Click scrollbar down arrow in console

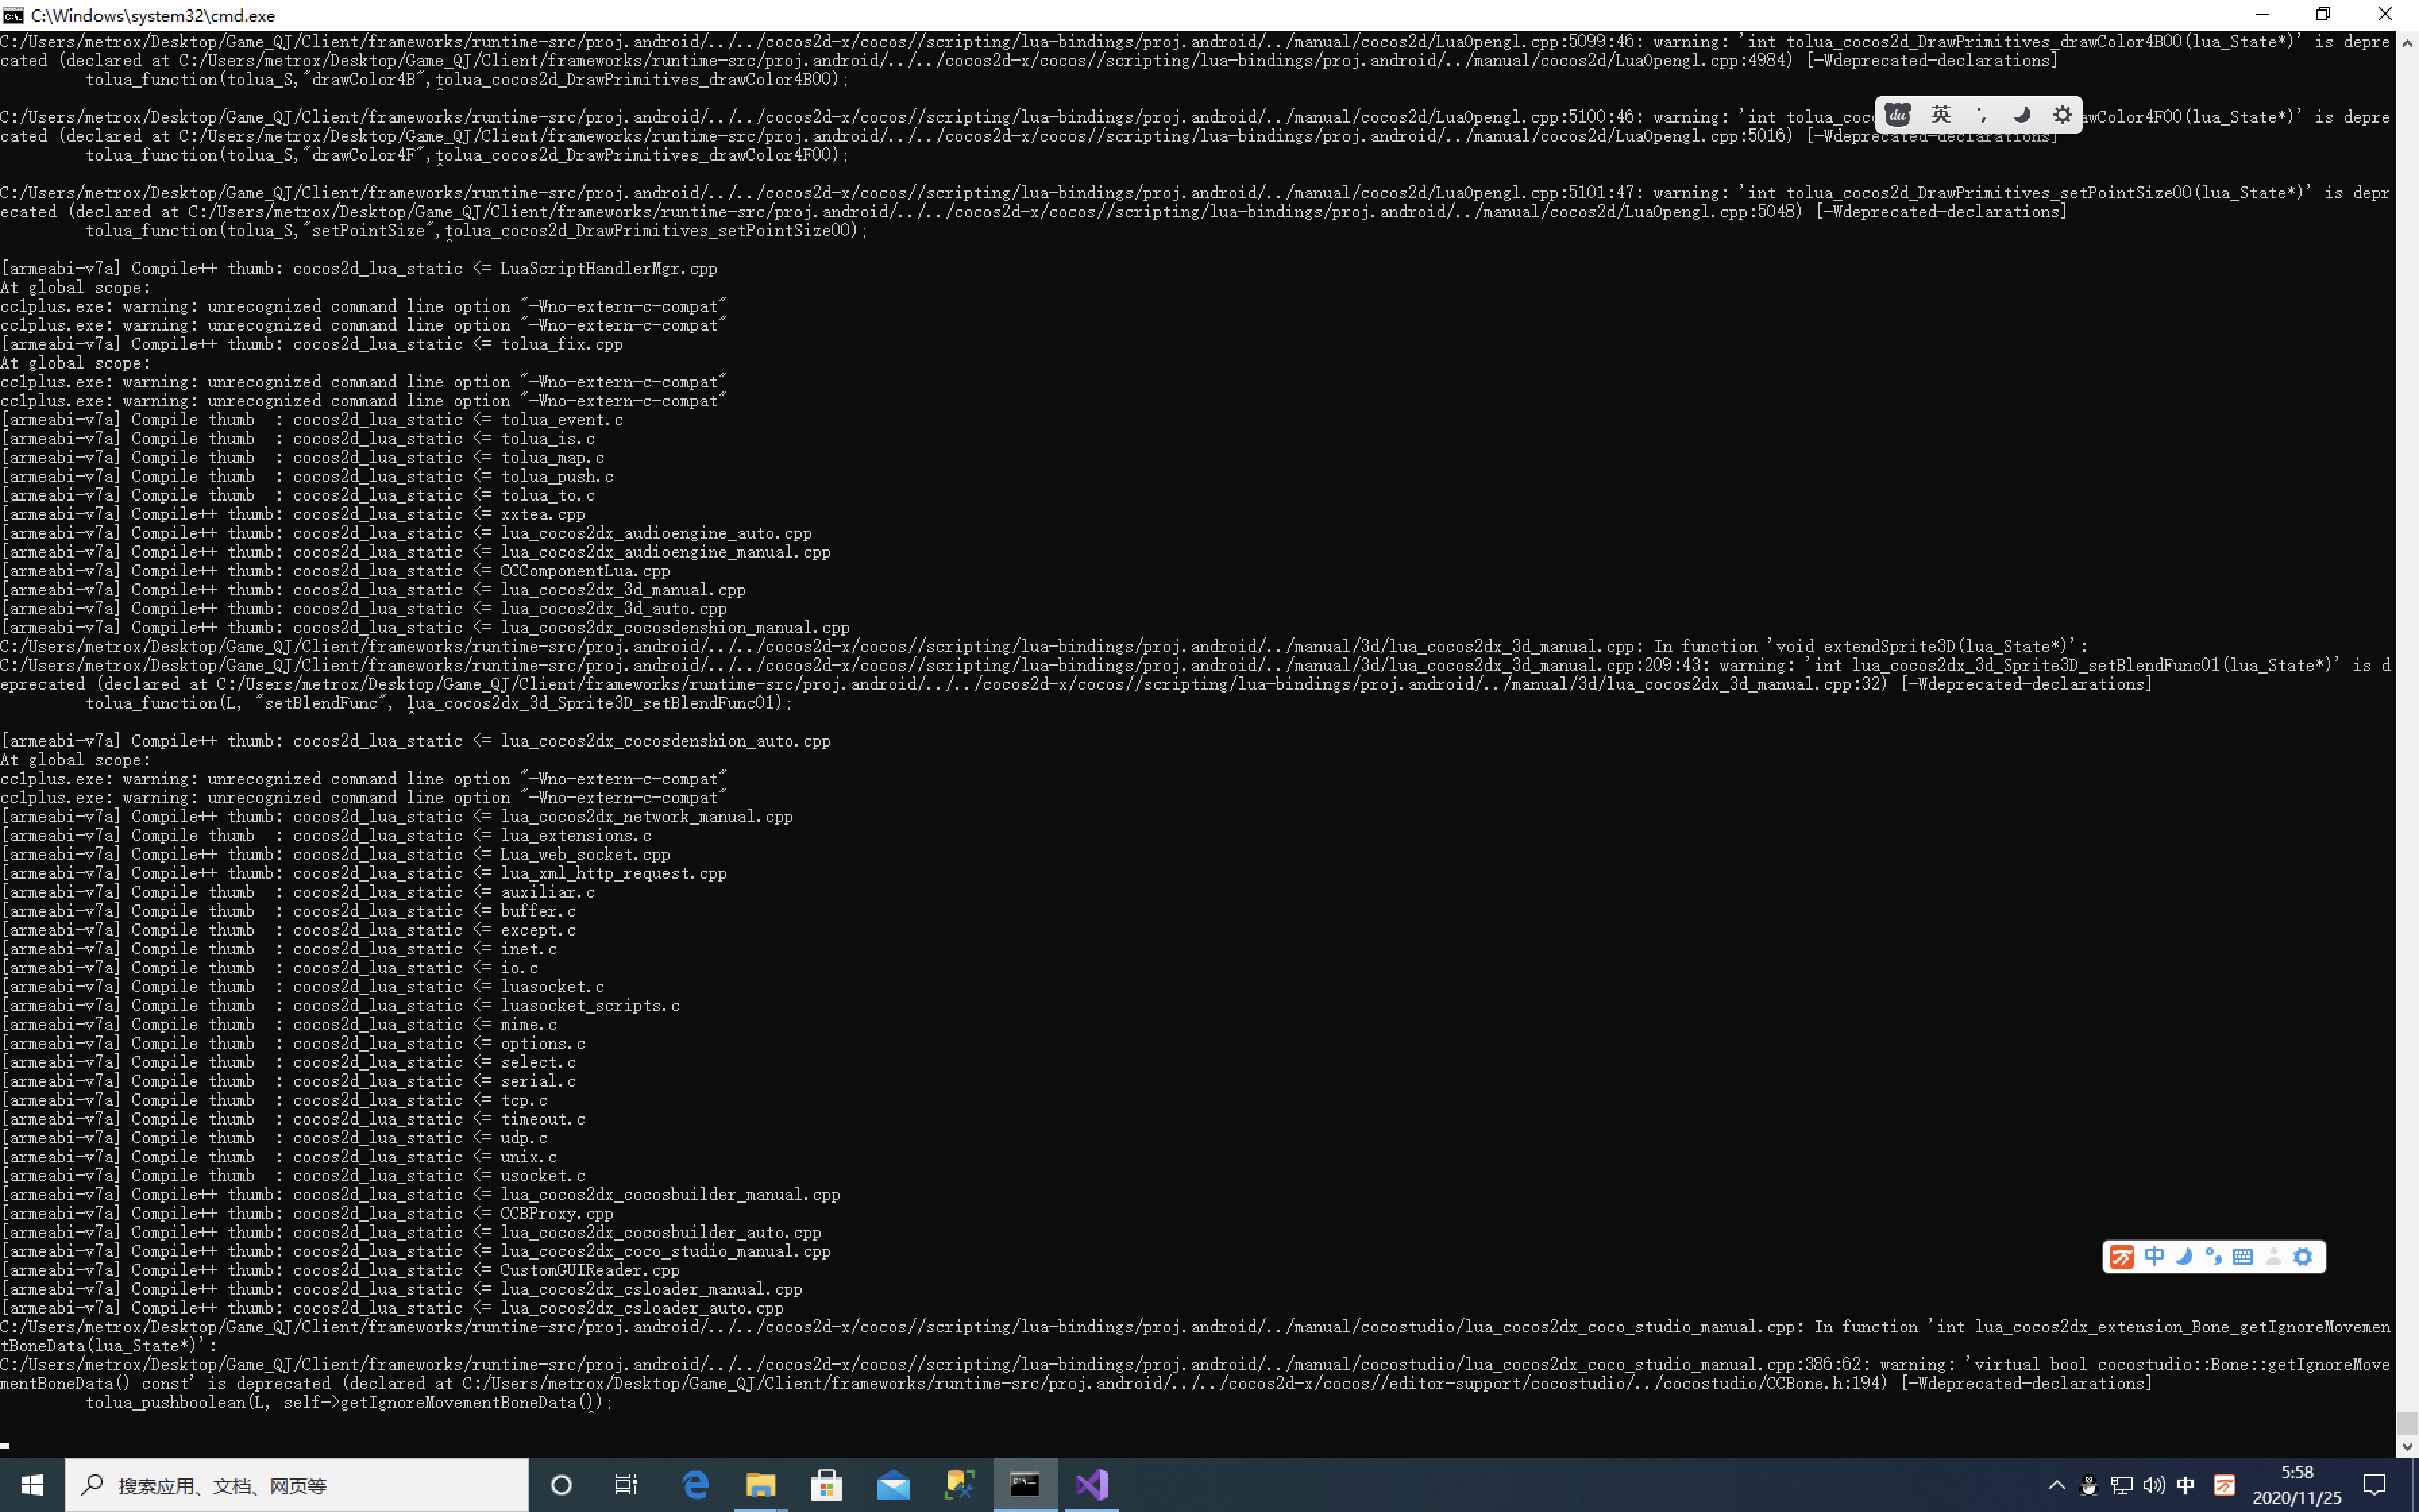tap(2407, 1447)
